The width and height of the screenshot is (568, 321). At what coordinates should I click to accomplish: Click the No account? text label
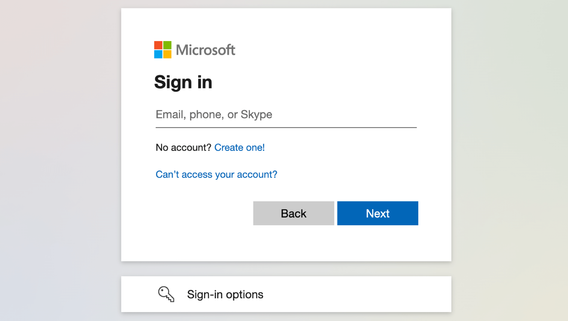183,147
